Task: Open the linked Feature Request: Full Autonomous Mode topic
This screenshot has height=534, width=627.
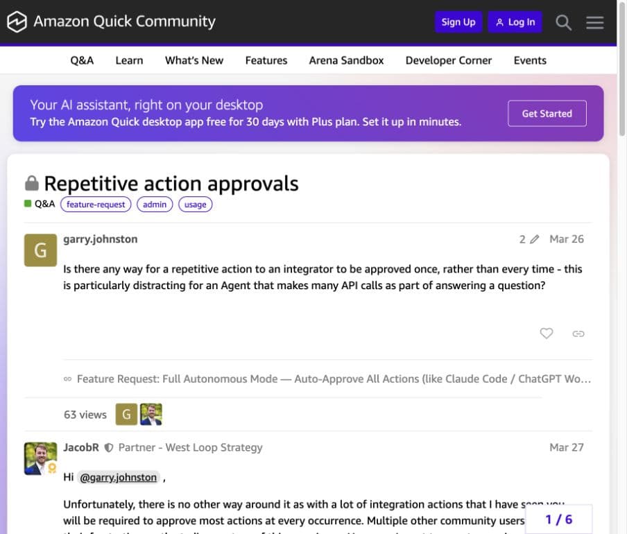Action: 328,379
